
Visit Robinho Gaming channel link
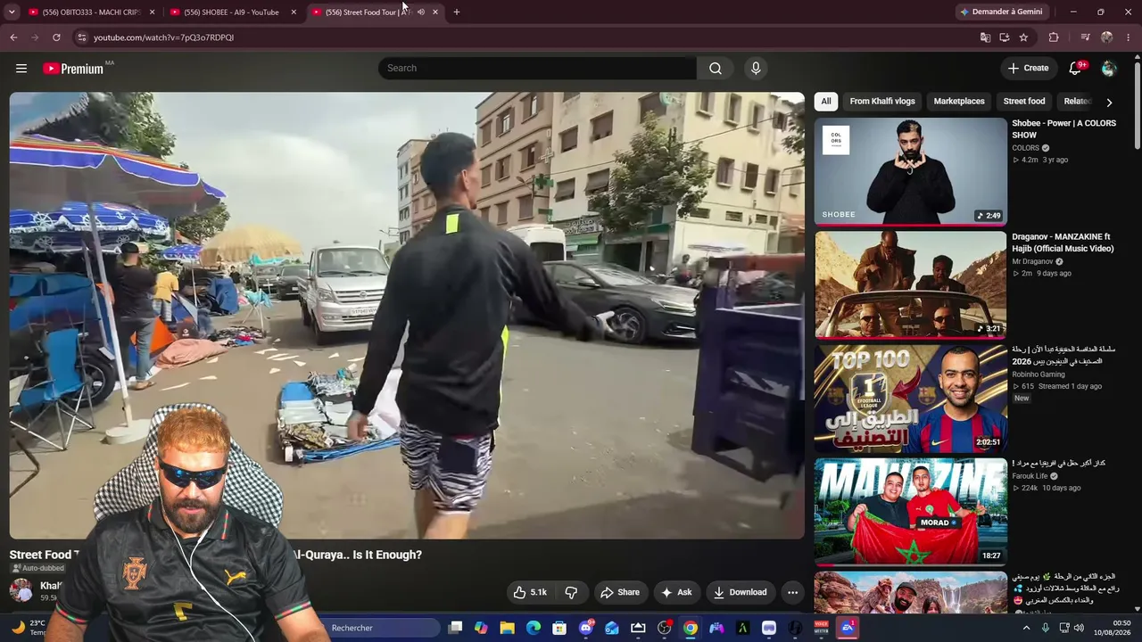coord(1039,374)
